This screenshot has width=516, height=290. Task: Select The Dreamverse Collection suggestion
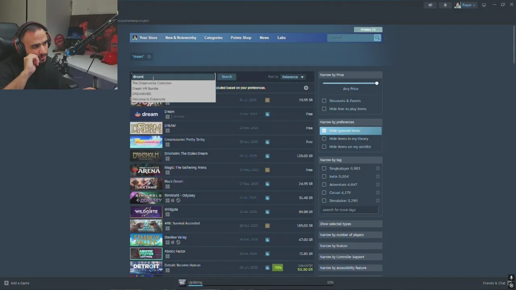[x=152, y=83]
